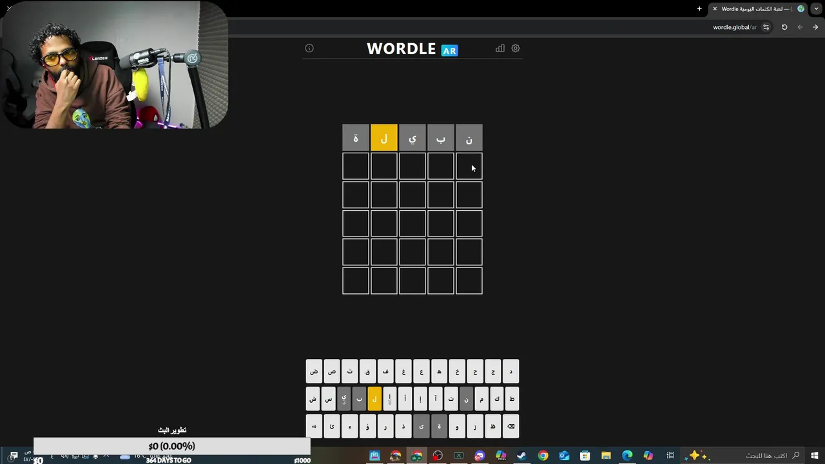Tap the ح key
This screenshot has width=825, height=464.
(475, 372)
